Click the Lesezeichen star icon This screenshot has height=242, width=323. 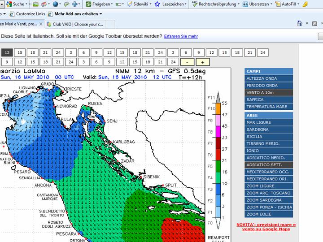[x=157, y=4]
